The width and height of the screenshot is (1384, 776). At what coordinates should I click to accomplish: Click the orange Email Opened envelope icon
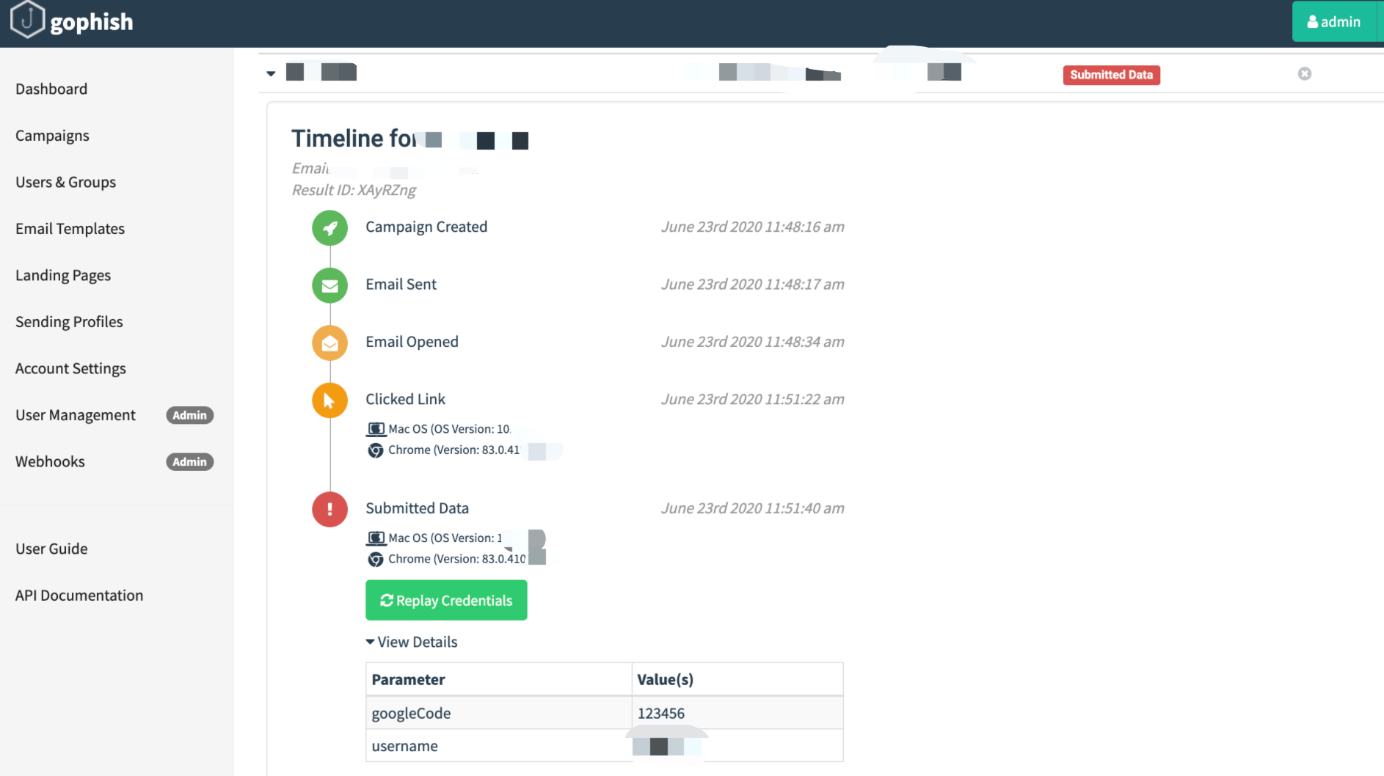329,343
